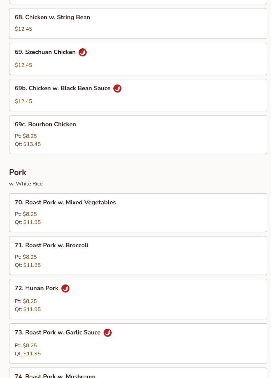Click the Pork category heading

click(x=18, y=172)
